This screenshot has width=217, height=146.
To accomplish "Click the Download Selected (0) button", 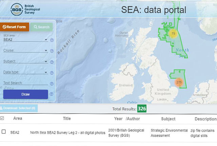I will tap(19, 108).
